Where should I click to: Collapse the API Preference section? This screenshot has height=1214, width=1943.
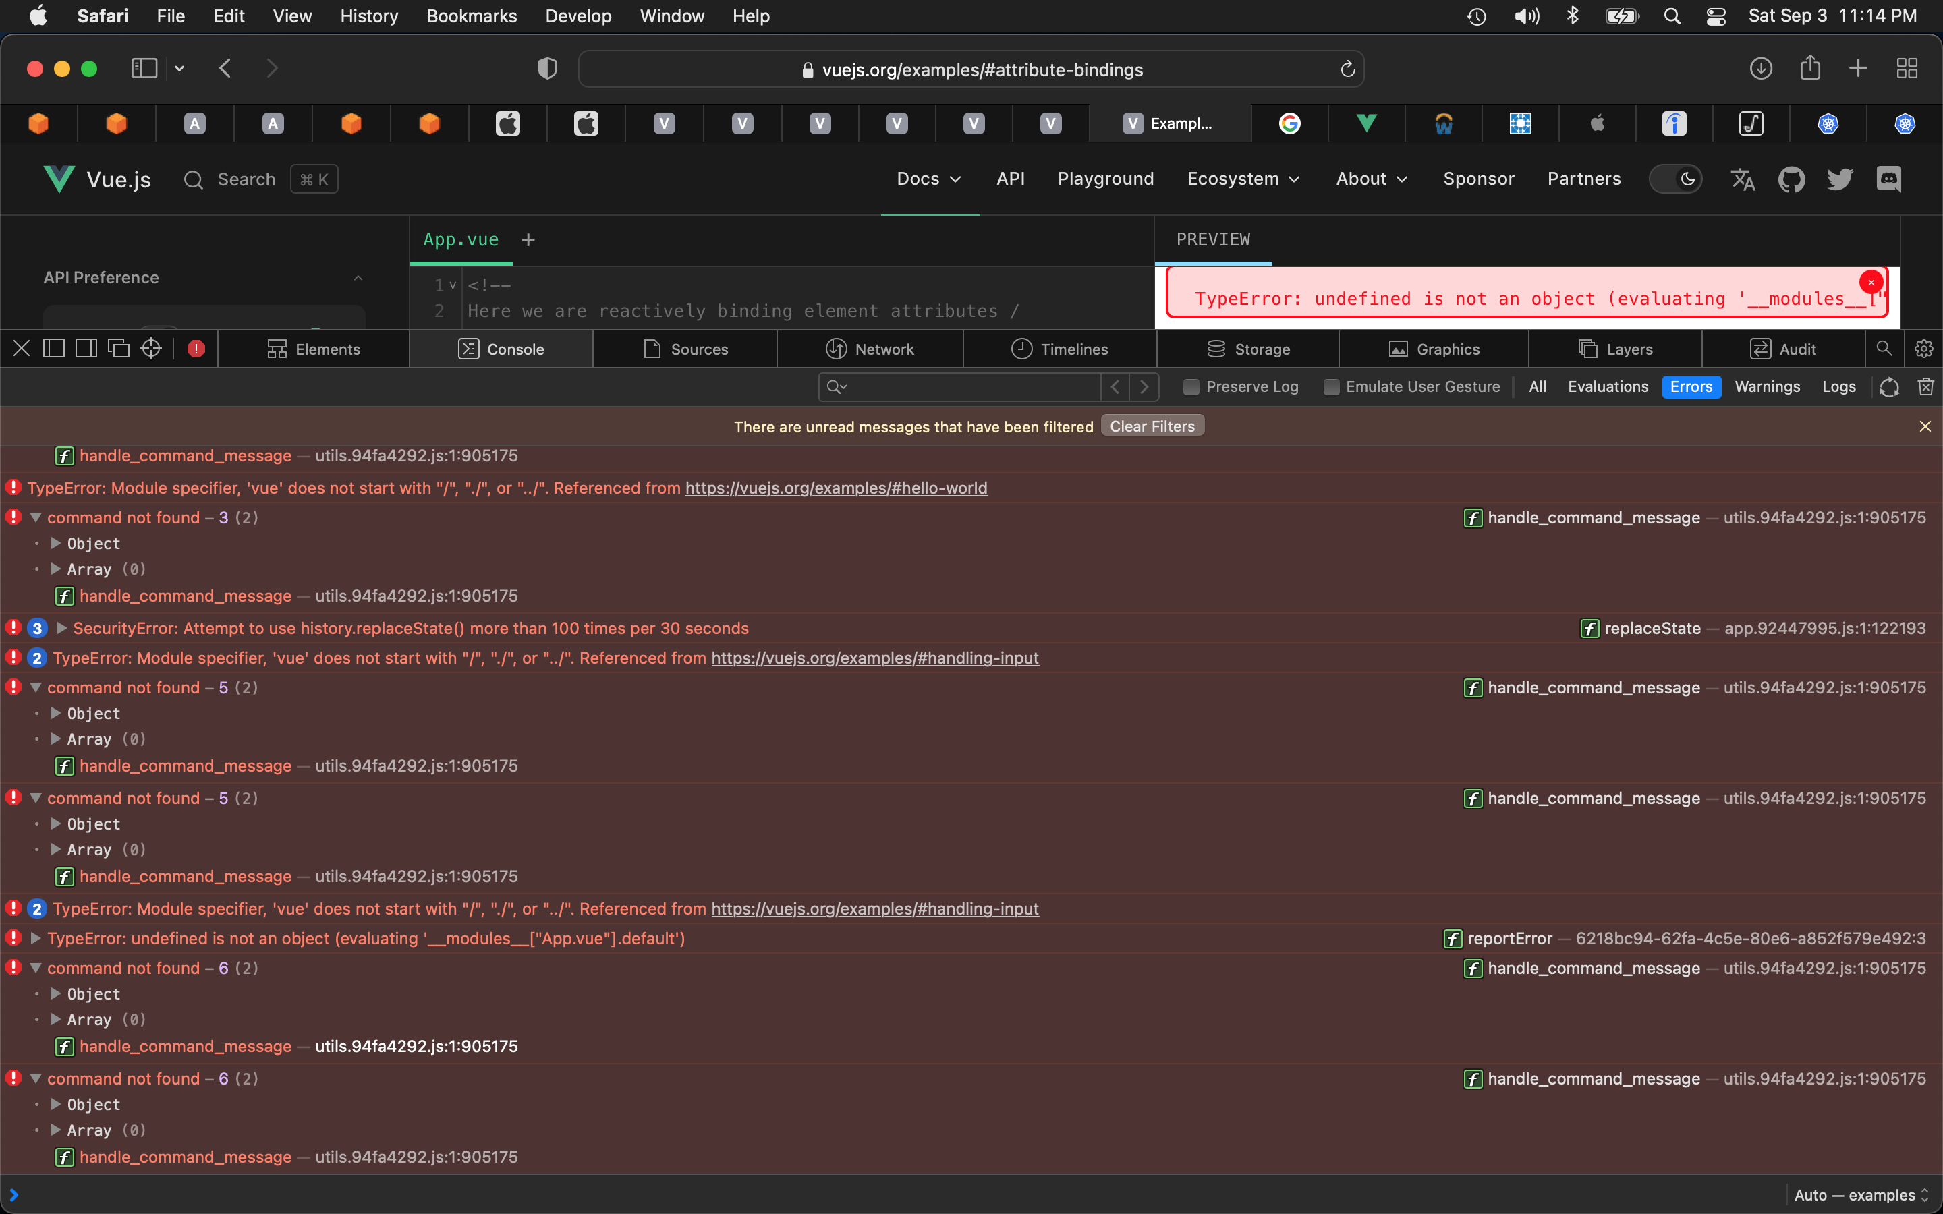click(358, 277)
